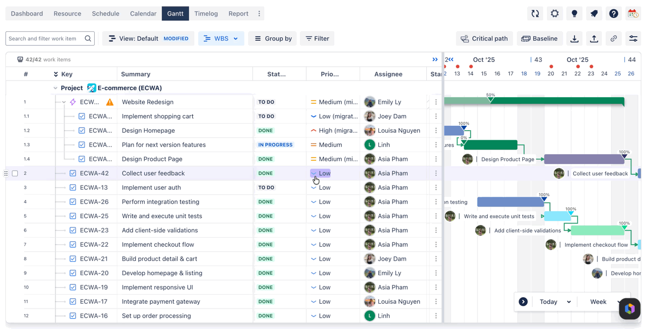Open row actions for Website Redesign
The height and width of the screenshot is (329, 646).
tap(436, 102)
